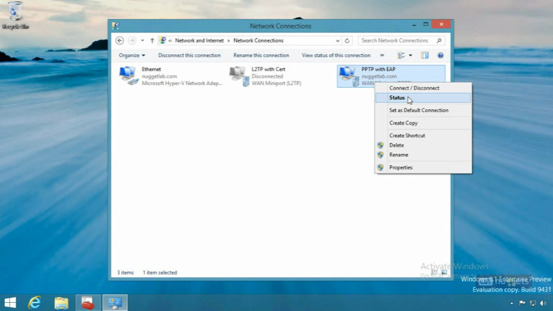Click the Control Panel taskbar button
Viewport: 553px width, 311px height.
pos(115,303)
